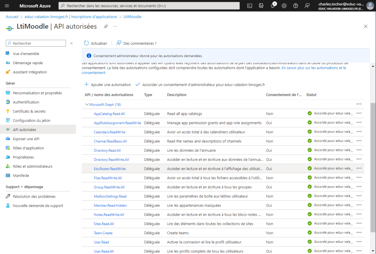Open the User.Read permission

102,242
